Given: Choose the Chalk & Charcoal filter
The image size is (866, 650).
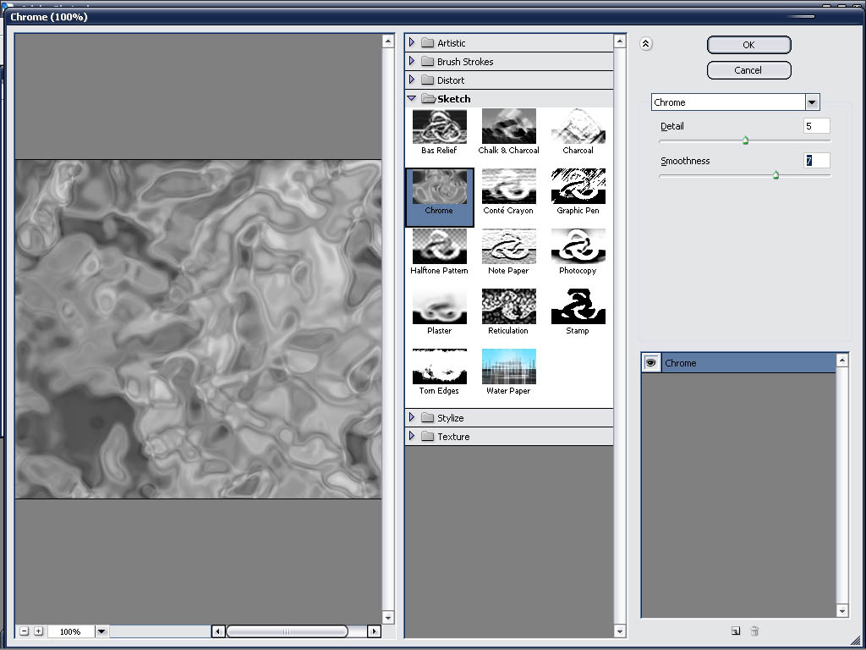Looking at the screenshot, I should pos(508,127).
